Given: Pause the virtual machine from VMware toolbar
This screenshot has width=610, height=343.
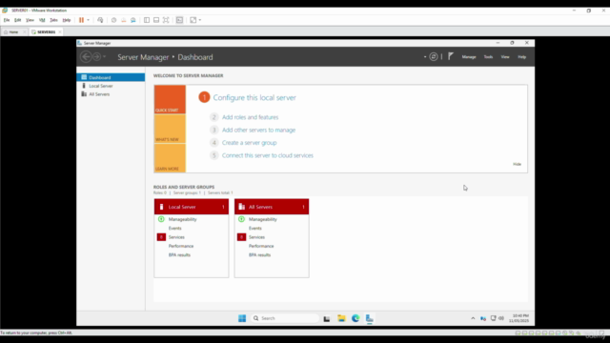Looking at the screenshot, I should click(81, 20).
